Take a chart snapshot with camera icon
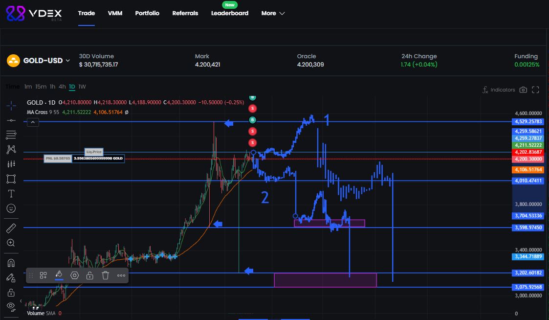The width and height of the screenshot is (549, 320). tap(523, 90)
